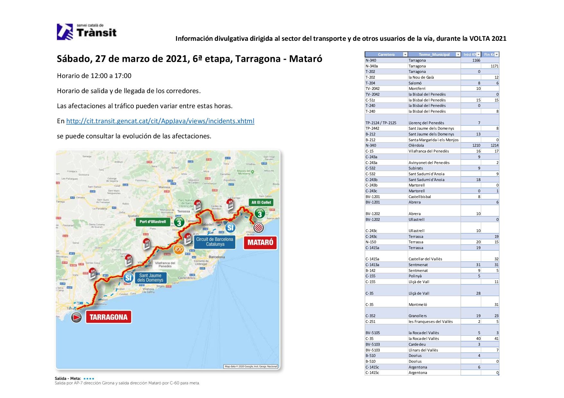Click the red MATARÓ finish label
The height and width of the screenshot is (398, 564).
click(x=260, y=242)
